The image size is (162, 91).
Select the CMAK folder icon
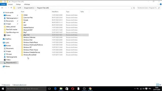(22, 15)
